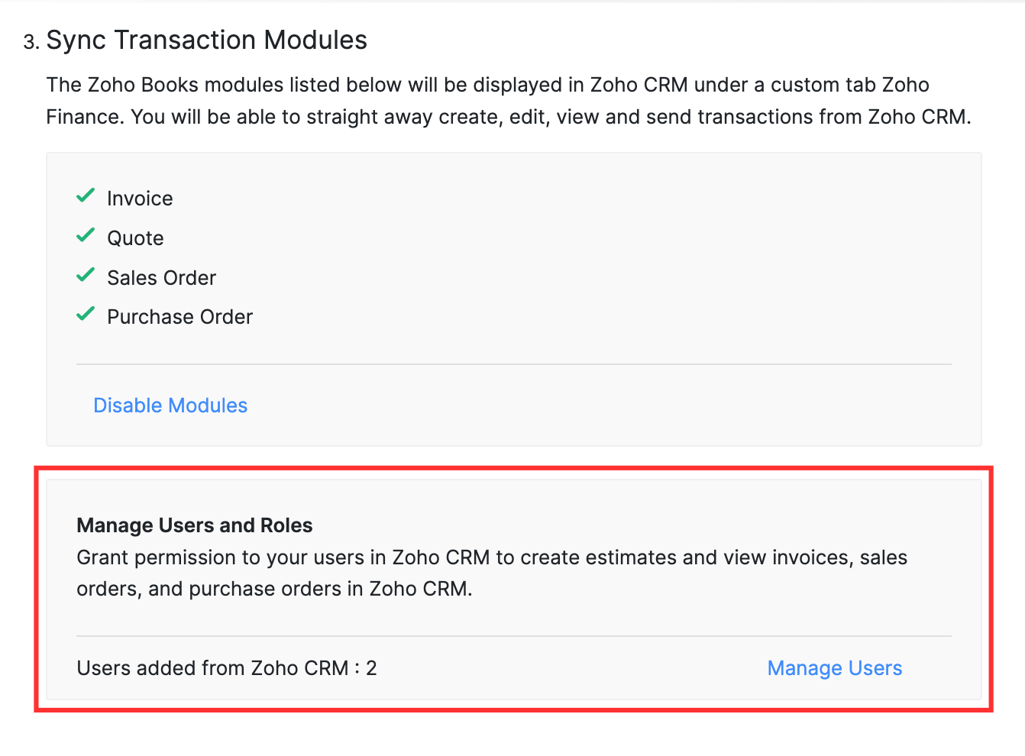
Task: Expand the Sync Transaction Modules section
Action: 207,39
